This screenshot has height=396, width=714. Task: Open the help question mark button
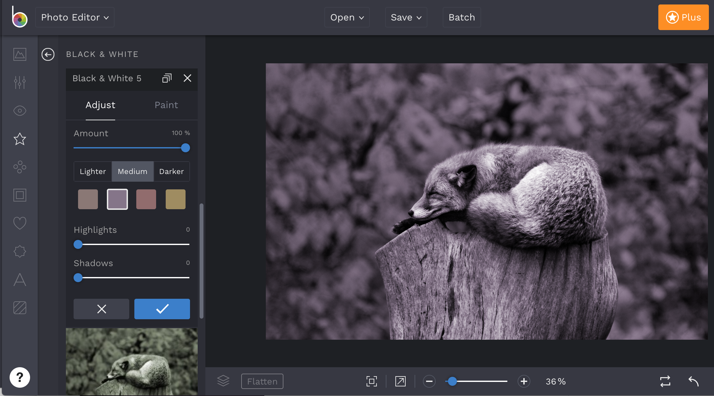pos(20,377)
